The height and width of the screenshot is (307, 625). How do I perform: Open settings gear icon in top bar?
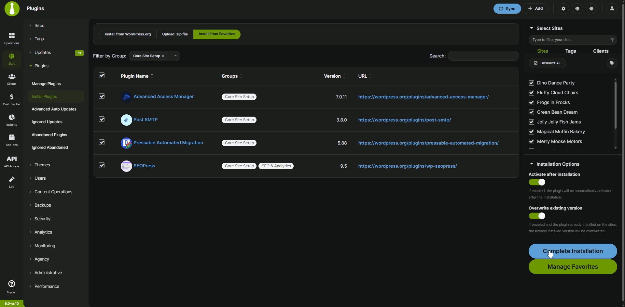click(563, 8)
